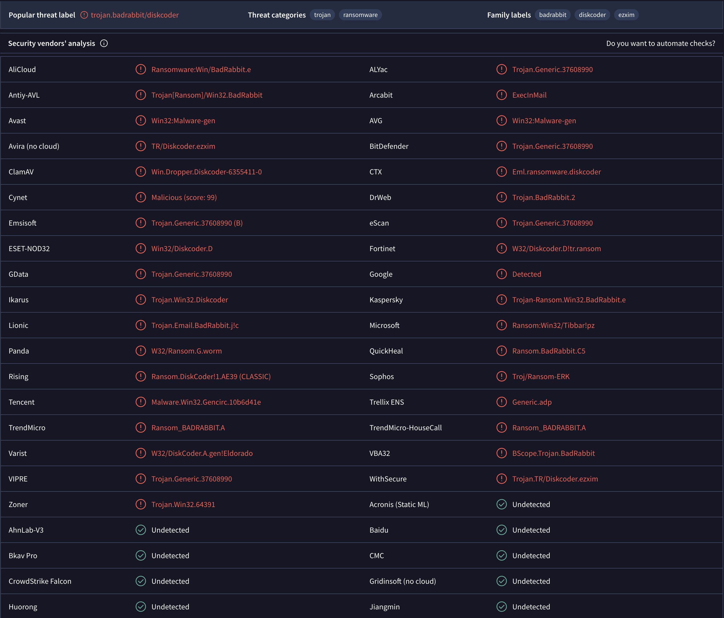
Task: Click Sophos detection alert icon
Action: tap(501, 376)
